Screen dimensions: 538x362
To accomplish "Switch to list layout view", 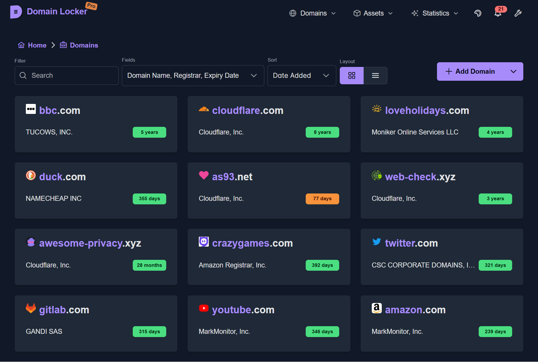I will 375,75.
